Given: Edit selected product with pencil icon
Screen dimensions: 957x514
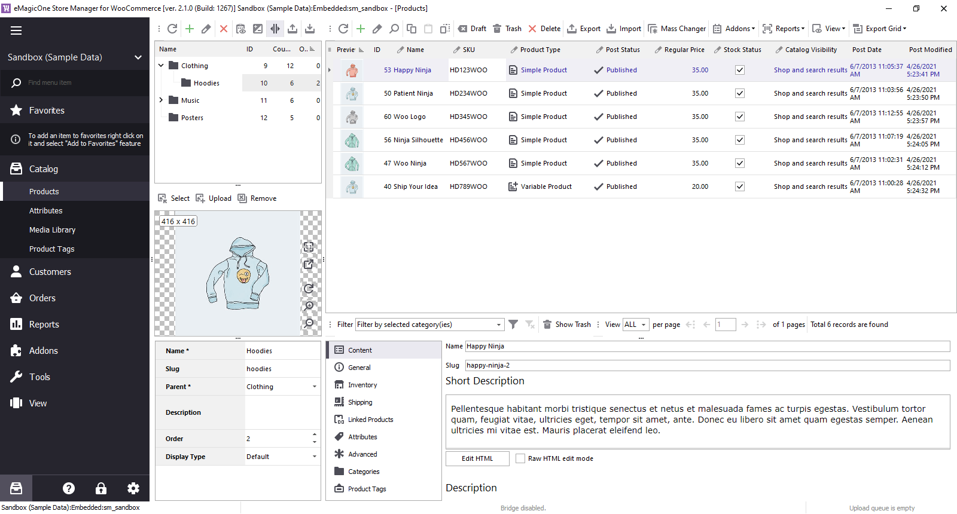Looking at the screenshot, I should [x=377, y=29].
